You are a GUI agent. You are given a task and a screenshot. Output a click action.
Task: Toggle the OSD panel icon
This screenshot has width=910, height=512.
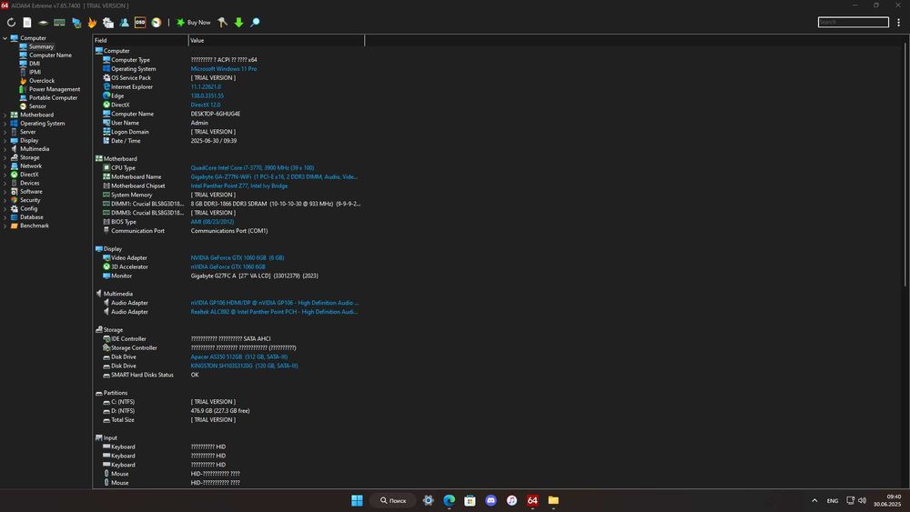tap(140, 23)
